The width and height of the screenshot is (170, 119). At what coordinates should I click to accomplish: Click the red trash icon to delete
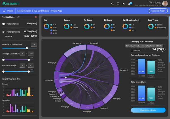pos(36,17)
